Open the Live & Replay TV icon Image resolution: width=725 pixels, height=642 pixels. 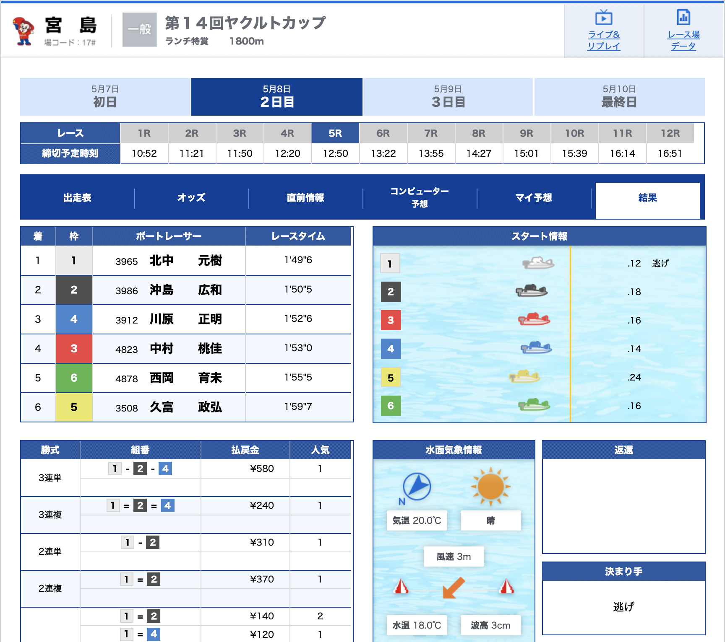coord(603,18)
